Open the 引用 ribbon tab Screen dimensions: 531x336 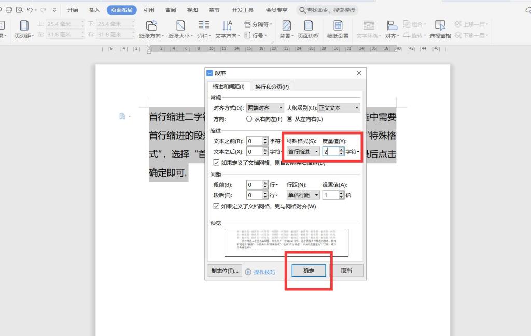click(149, 10)
